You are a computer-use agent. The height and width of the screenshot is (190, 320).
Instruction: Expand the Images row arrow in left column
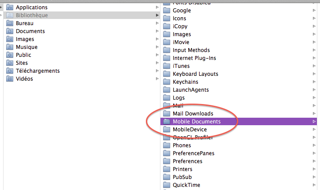pos(157,39)
